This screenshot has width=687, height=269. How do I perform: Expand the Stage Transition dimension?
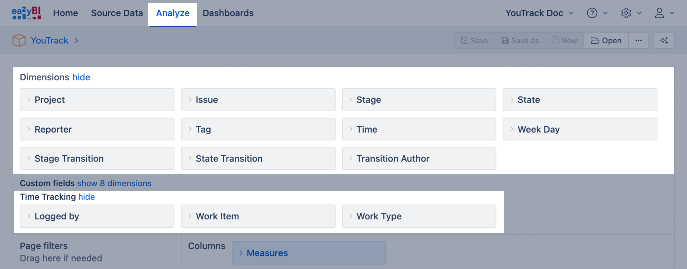click(97, 159)
